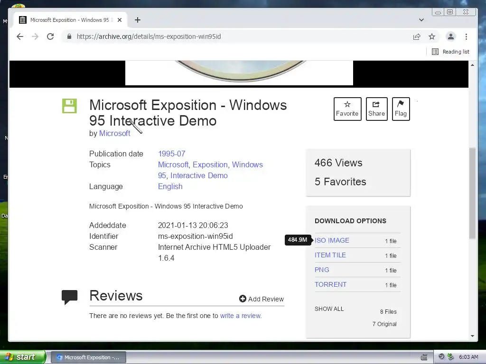Click the keyboard icon in system tray

pyautogui.click(x=424, y=357)
